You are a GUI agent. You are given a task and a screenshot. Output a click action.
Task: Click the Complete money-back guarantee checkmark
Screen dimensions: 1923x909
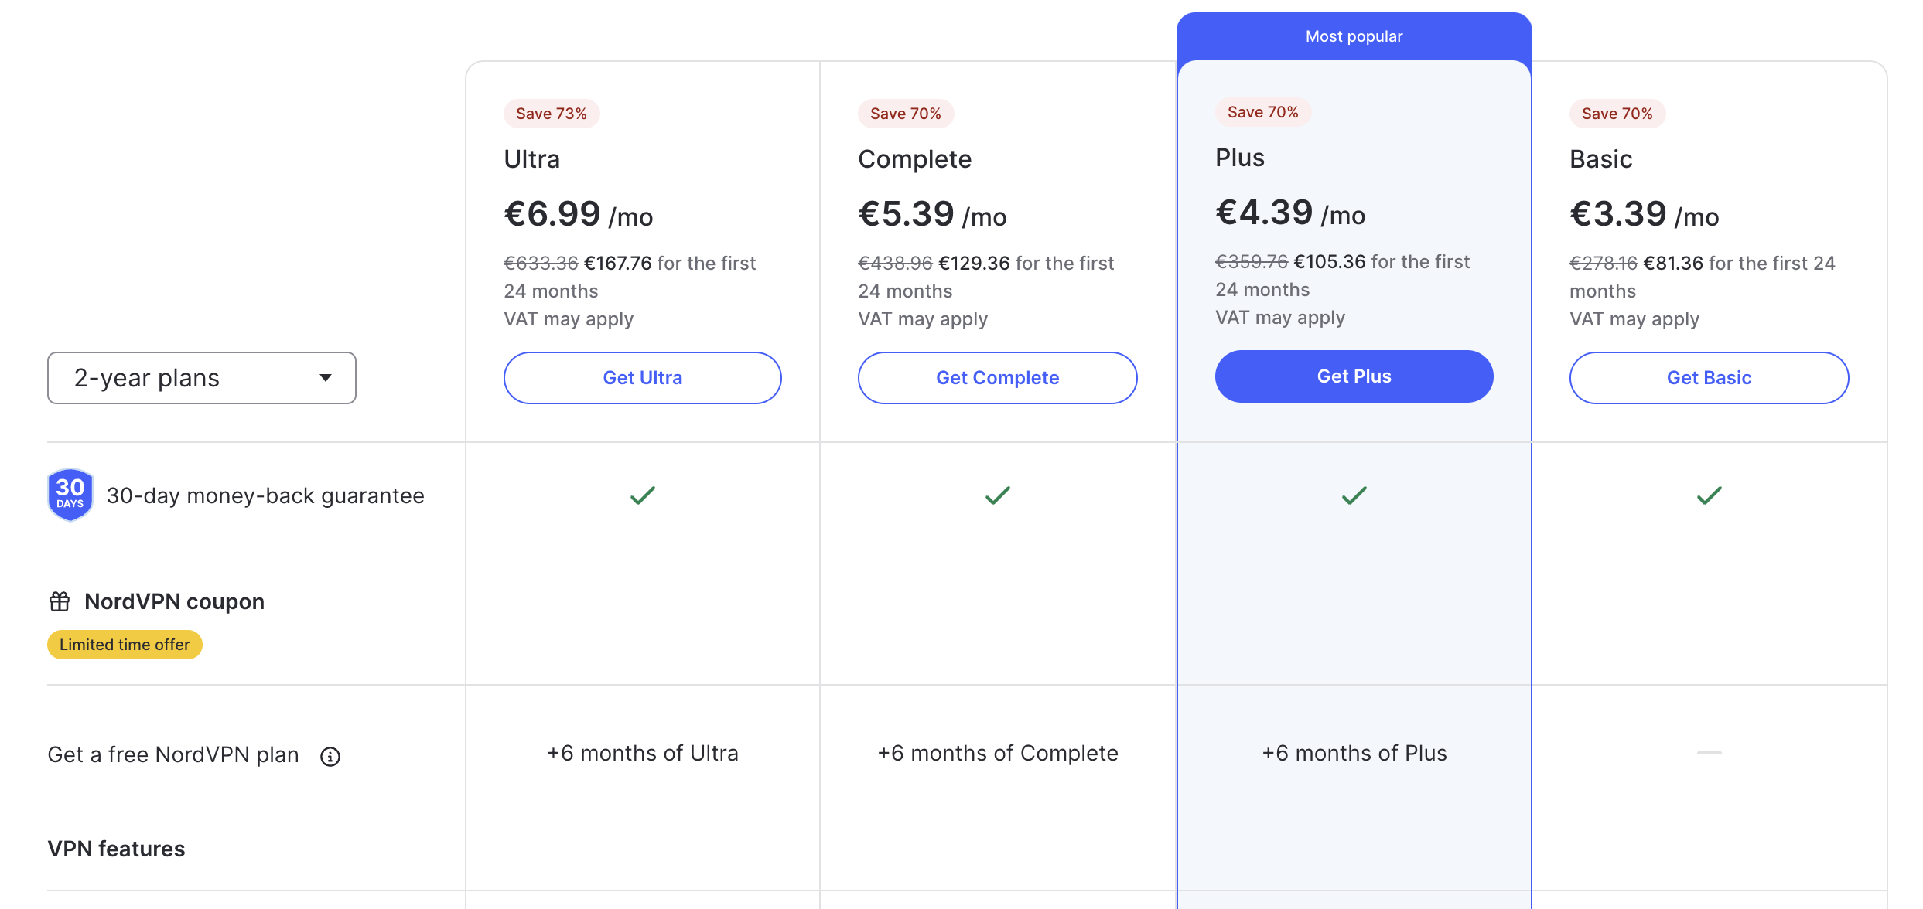tap(997, 495)
